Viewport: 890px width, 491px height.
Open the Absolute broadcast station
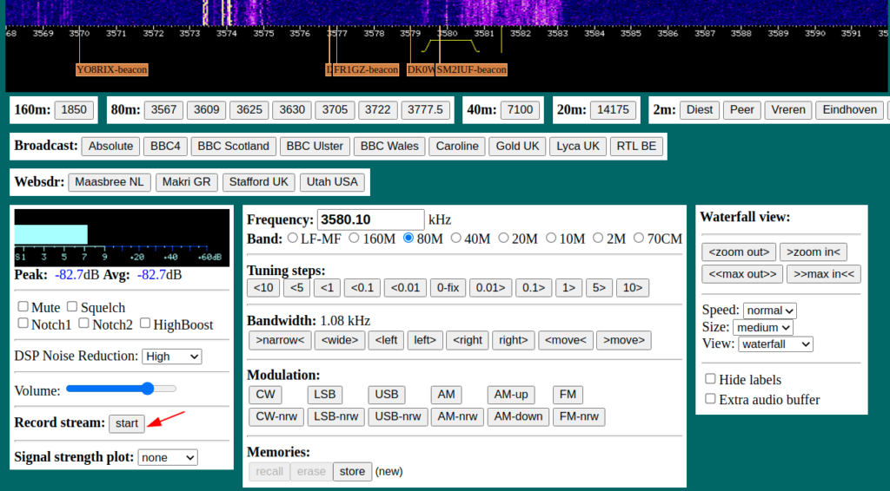click(110, 146)
